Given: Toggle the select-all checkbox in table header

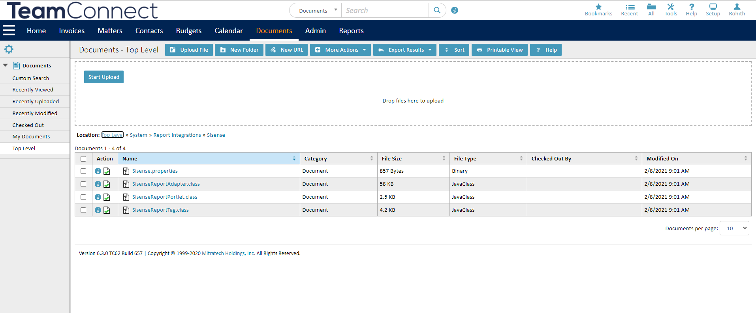Looking at the screenshot, I should (83, 159).
